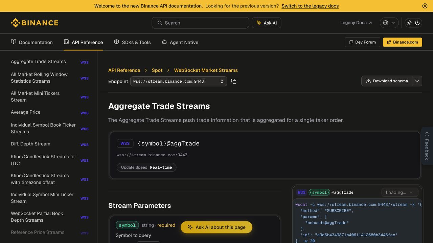Click Ask AI about this page button
This screenshot has height=243, width=433.
tap(216, 227)
